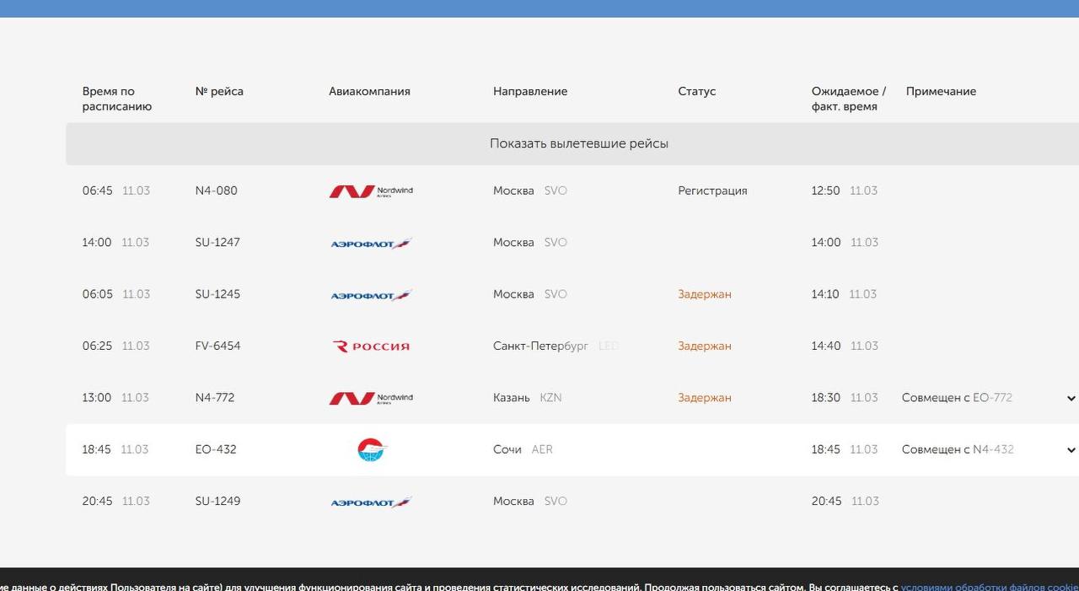Click column header 'Время по расписанию'

point(117,99)
